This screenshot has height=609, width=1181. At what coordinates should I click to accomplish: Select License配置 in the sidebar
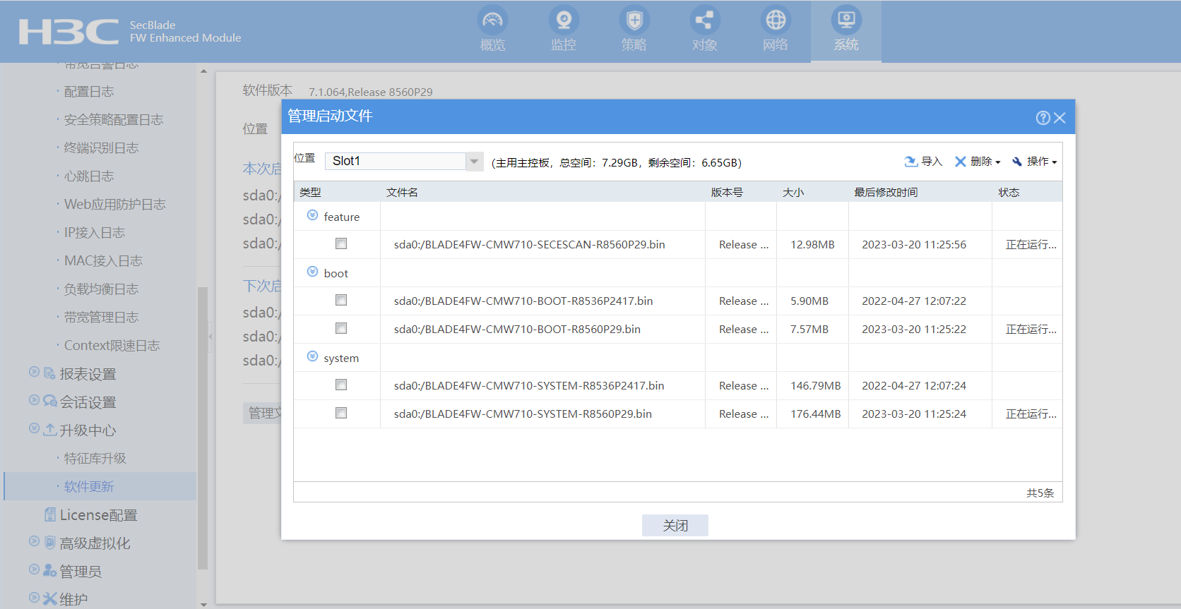[98, 515]
